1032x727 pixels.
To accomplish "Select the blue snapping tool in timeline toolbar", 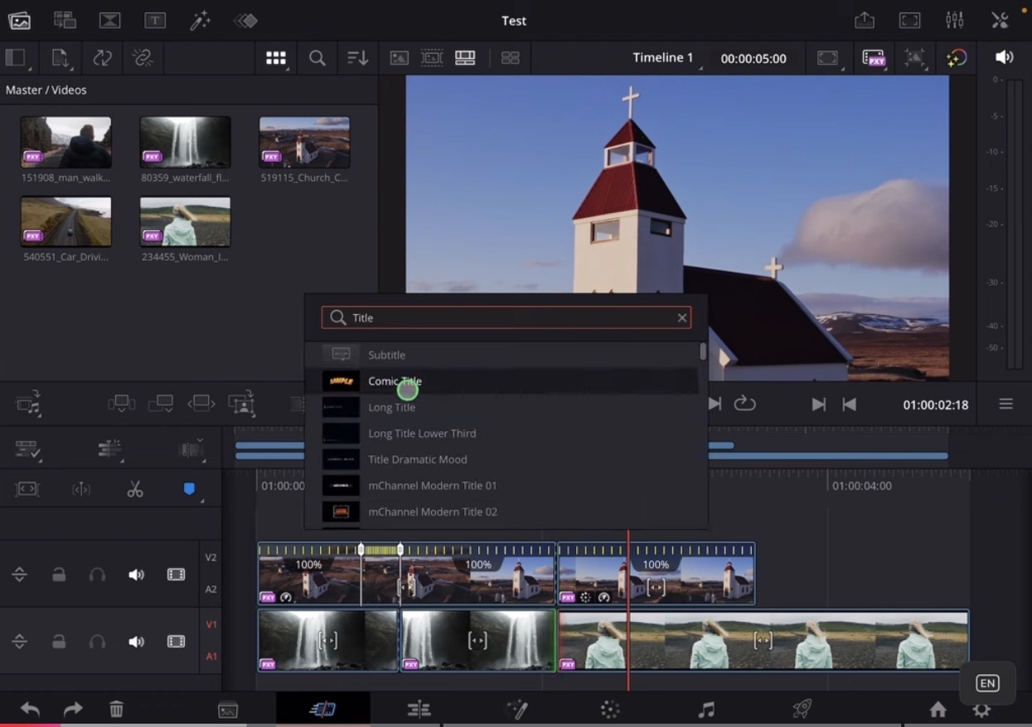I will point(189,489).
